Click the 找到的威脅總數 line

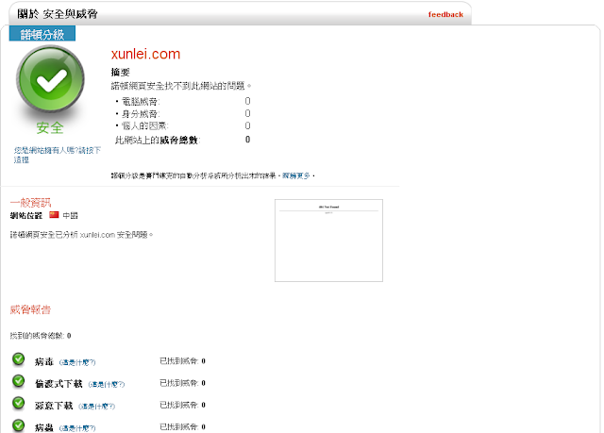click(41, 336)
